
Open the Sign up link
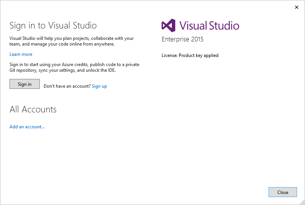99,86
